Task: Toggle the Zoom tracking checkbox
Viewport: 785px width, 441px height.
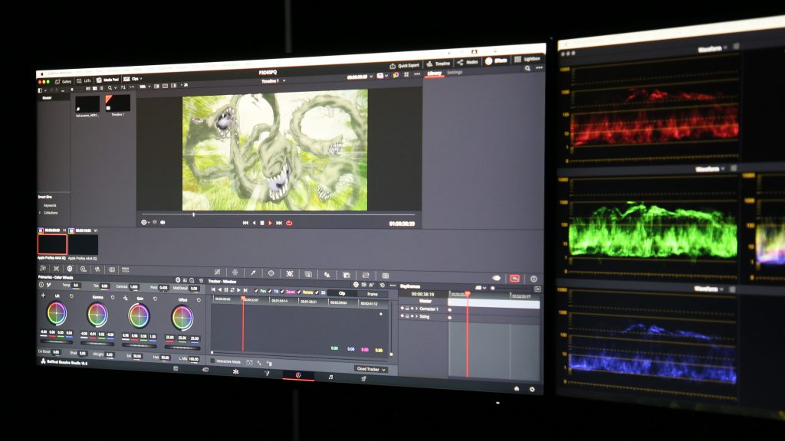Action: tap(283, 292)
